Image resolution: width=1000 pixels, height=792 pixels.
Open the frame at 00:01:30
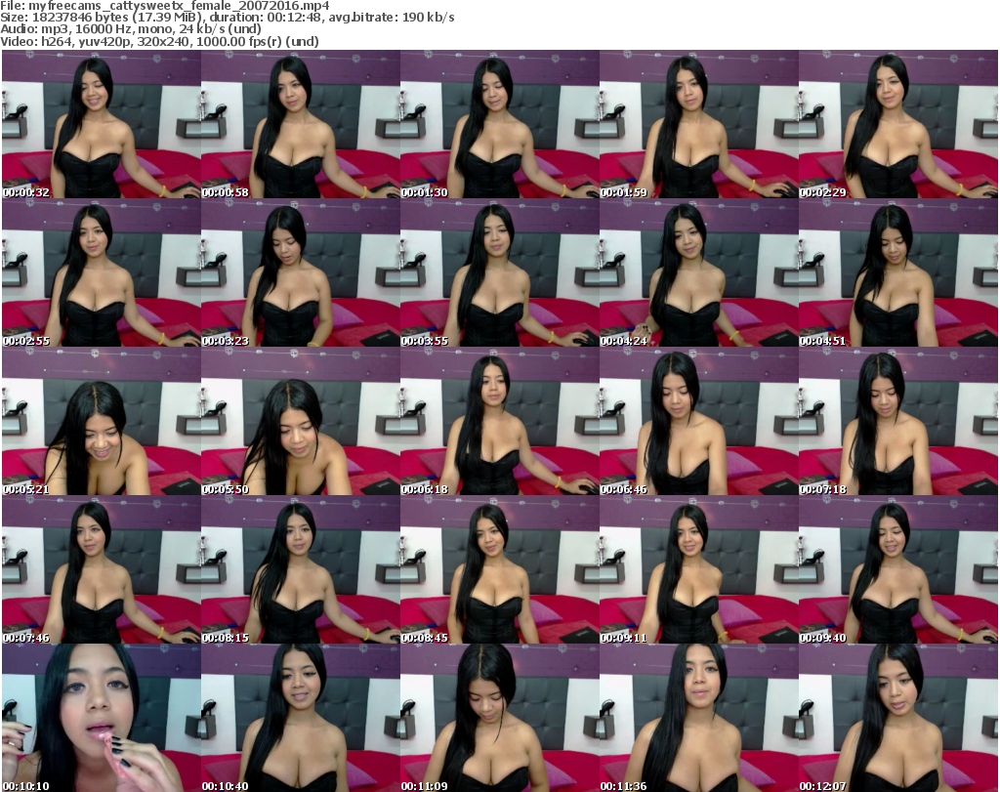500,124
